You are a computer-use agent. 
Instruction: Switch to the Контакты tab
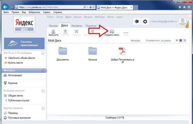point(77,26)
